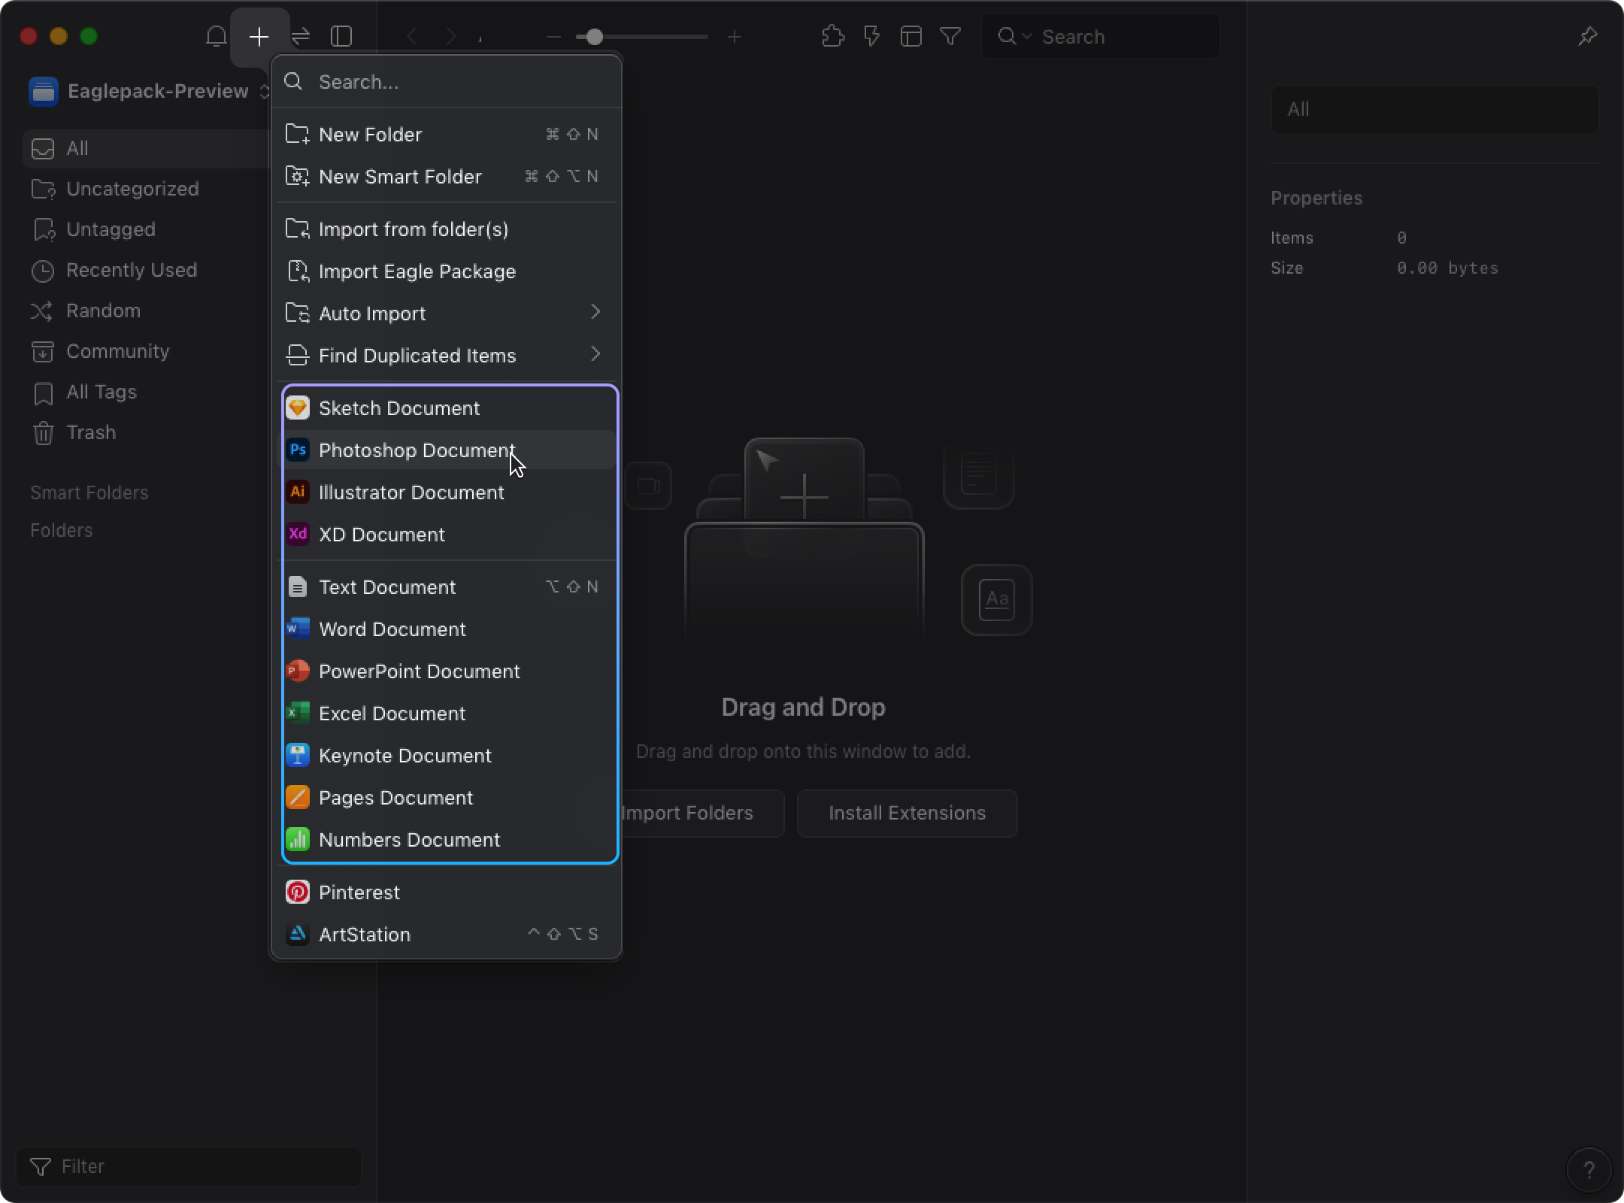Screen dimensions: 1624x1203
Task: Click the sidebar toggle panel icon
Action: click(x=343, y=37)
